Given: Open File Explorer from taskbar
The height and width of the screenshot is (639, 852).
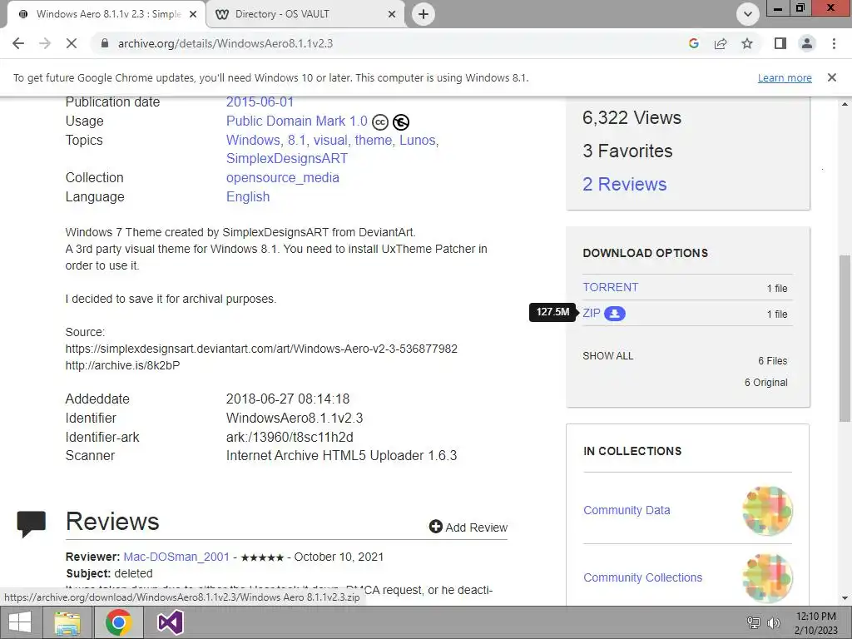Looking at the screenshot, I should pos(67,622).
